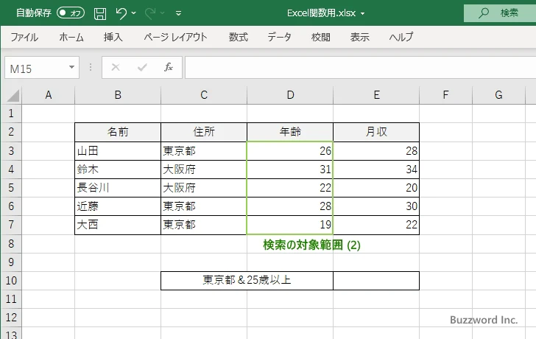Select column B header
This screenshot has height=339, width=536.
click(x=118, y=95)
